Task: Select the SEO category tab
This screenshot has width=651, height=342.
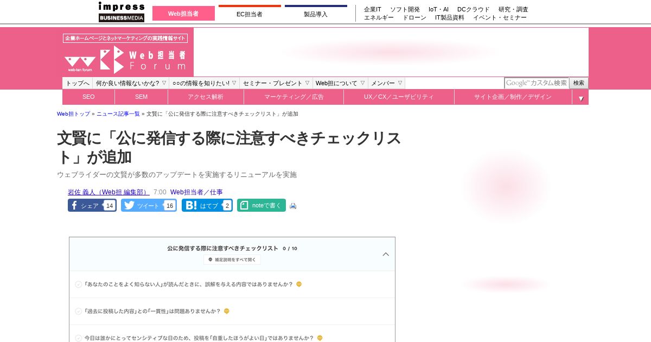Action: 88,97
